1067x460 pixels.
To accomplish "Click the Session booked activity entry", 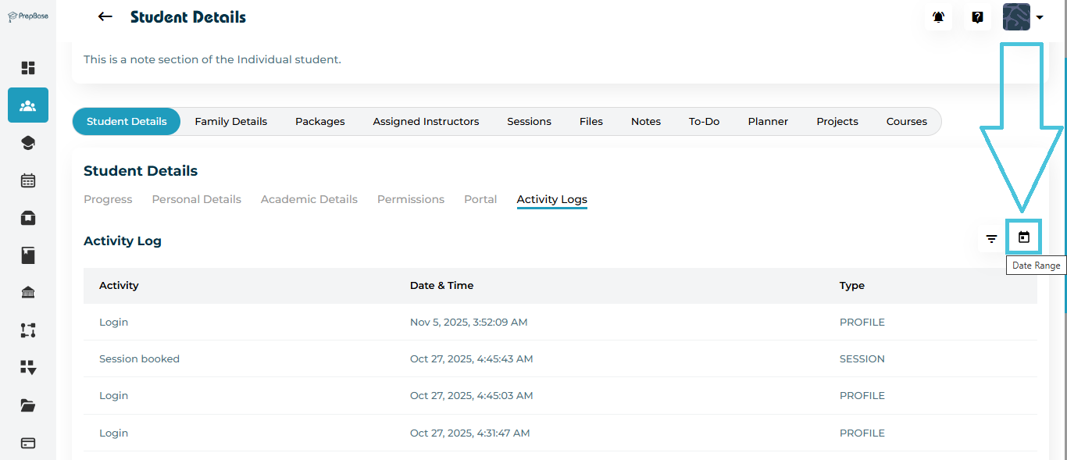I will coord(139,359).
